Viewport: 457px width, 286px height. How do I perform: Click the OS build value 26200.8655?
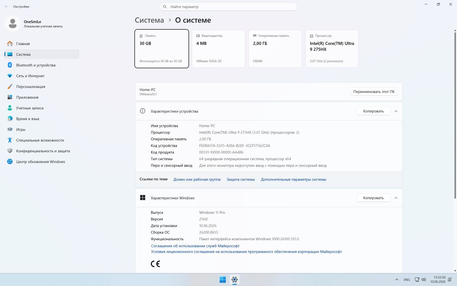click(209, 232)
